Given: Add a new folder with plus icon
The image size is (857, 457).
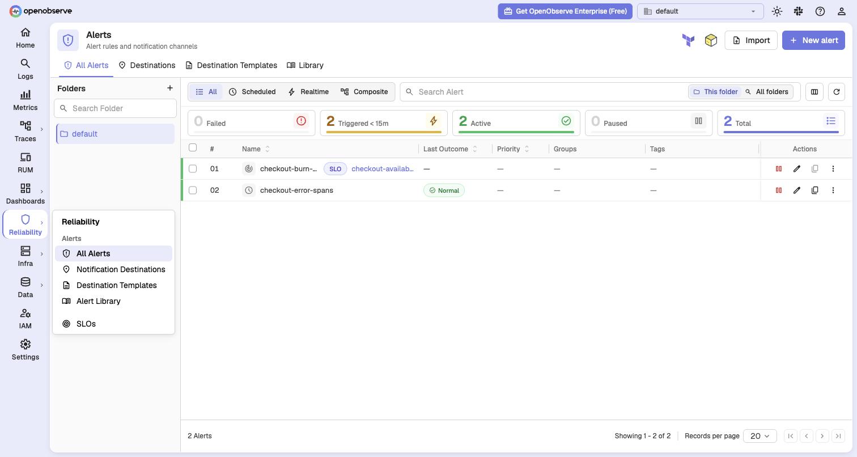Looking at the screenshot, I should (x=169, y=88).
